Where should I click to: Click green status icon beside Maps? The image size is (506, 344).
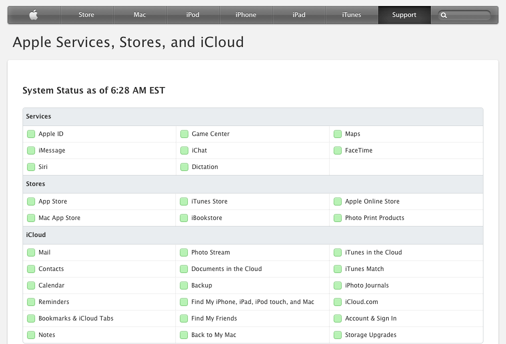[338, 134]
